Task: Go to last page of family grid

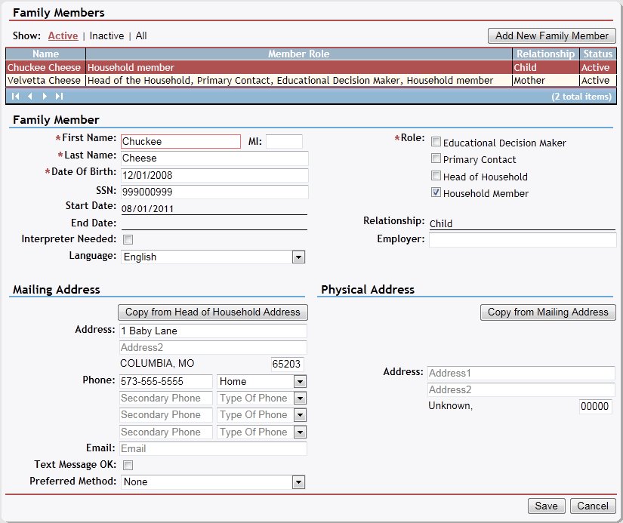Action: pos(59,97)
